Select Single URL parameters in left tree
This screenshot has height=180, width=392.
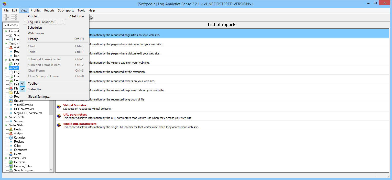(x=28, y=113)
